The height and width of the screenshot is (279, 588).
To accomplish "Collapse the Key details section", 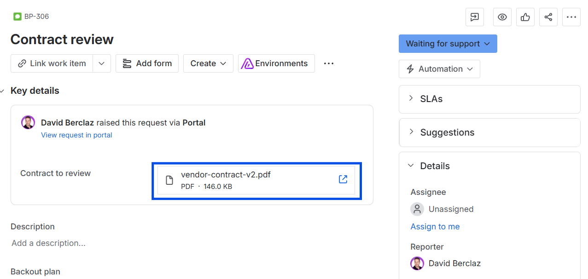I will point(2,91).
